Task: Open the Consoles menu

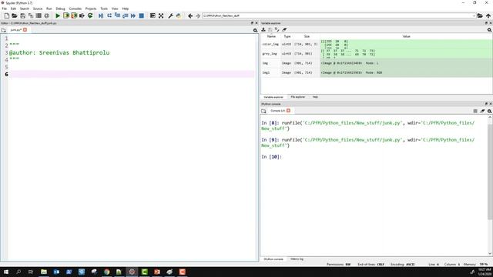Action: coord(75,8)
